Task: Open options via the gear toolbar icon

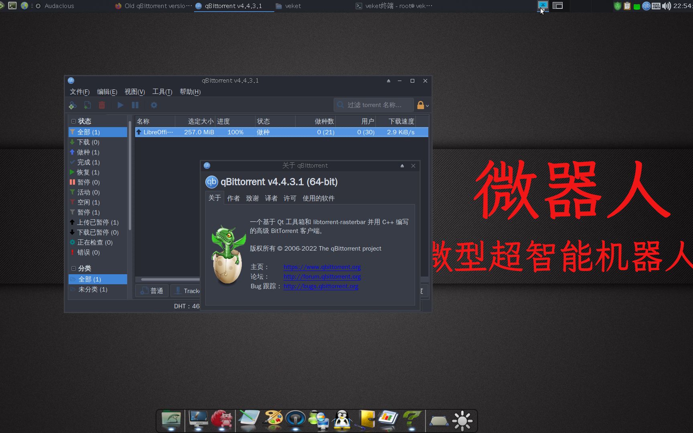Action: 154,105
